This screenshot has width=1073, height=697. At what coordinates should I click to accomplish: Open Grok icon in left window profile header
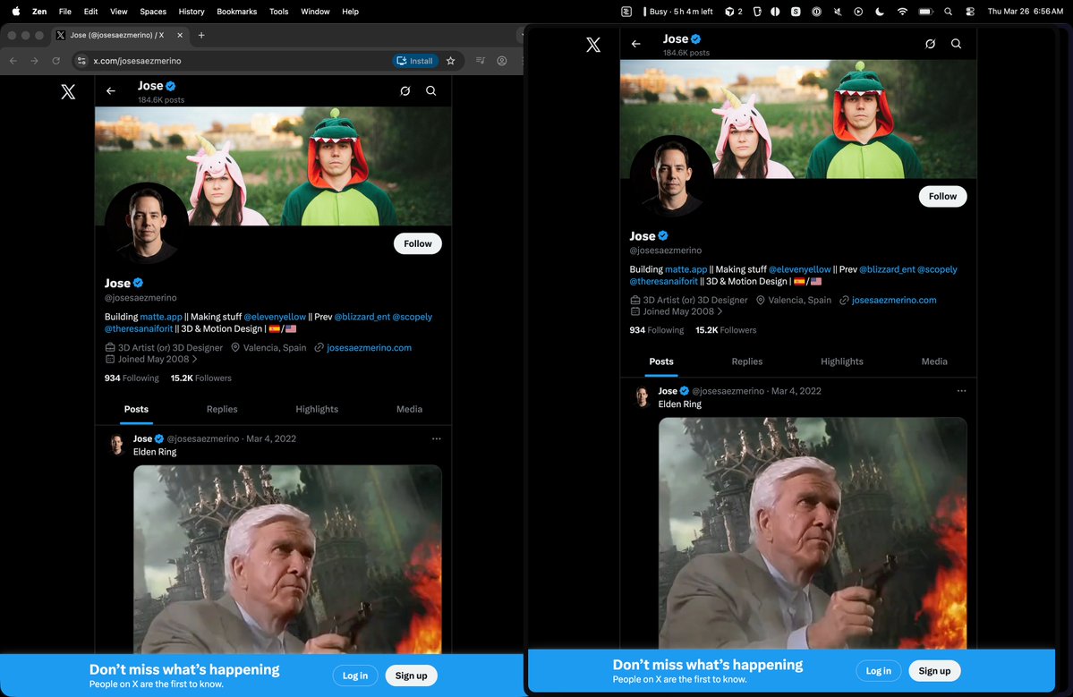point(405,91)
